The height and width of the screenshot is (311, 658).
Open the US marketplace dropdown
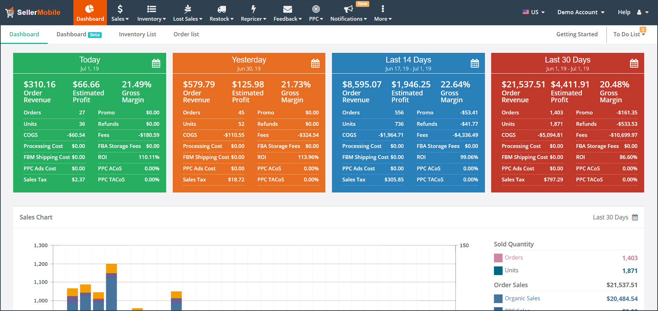point(533,12)
